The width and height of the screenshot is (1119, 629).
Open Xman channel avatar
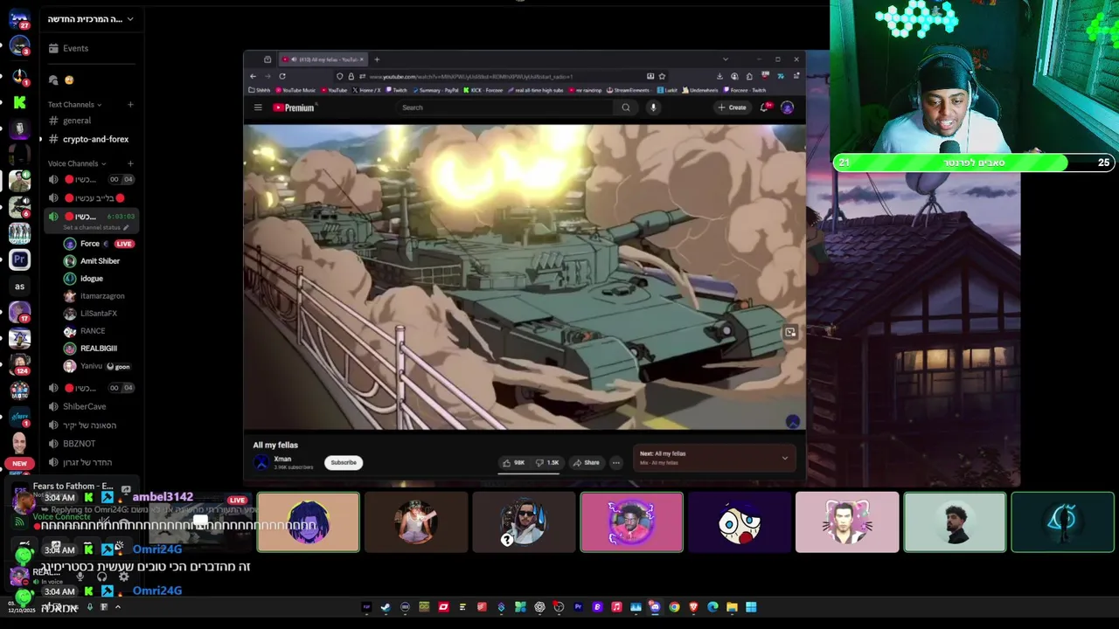click(261, 463)
